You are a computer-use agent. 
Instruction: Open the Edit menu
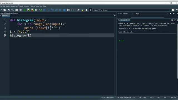(4, 6)
